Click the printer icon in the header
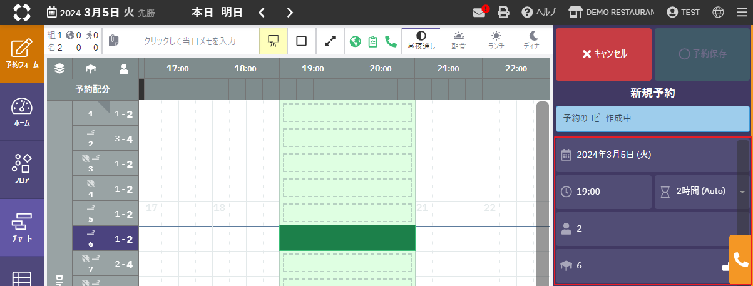 (503, 13)
